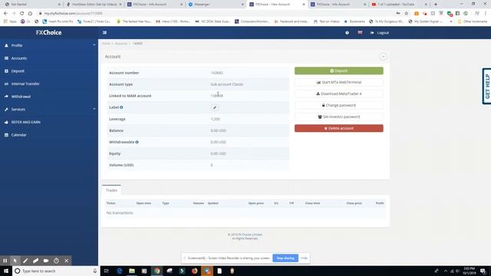Viewport: 491px width, 276px height.
Task: Click Change password button
Action: click(338, 105)
